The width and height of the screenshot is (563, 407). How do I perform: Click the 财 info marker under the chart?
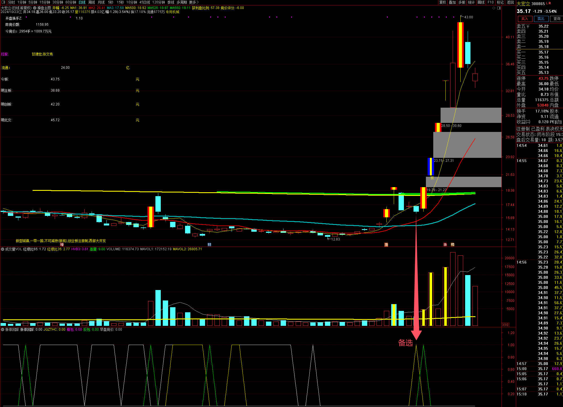(209, 245)
